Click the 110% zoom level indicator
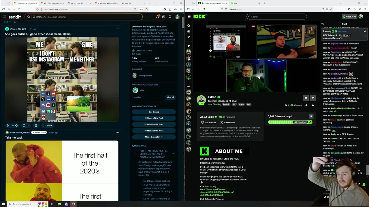Viewport: 369px width, 207px height. click(141, 9)
